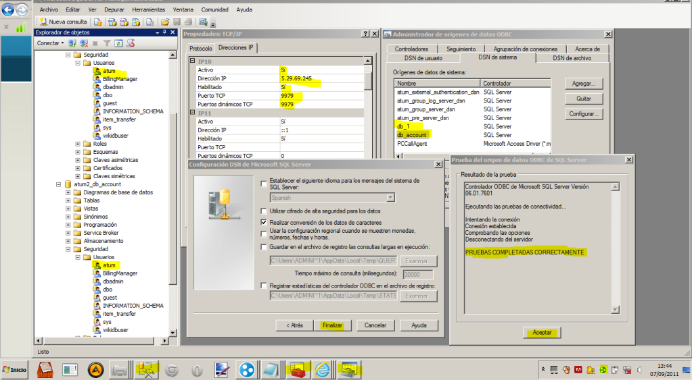Click the Finalizar button

332,325
